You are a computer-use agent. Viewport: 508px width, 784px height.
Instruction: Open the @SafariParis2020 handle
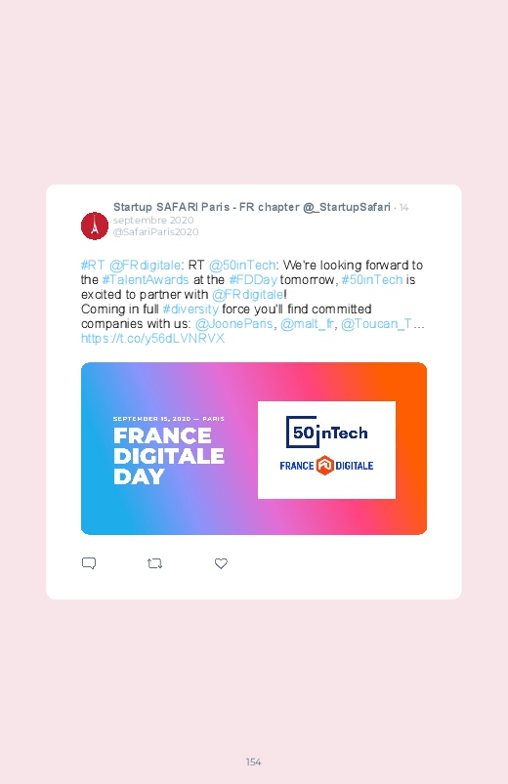pyautogui.click(x=155, y=232)
